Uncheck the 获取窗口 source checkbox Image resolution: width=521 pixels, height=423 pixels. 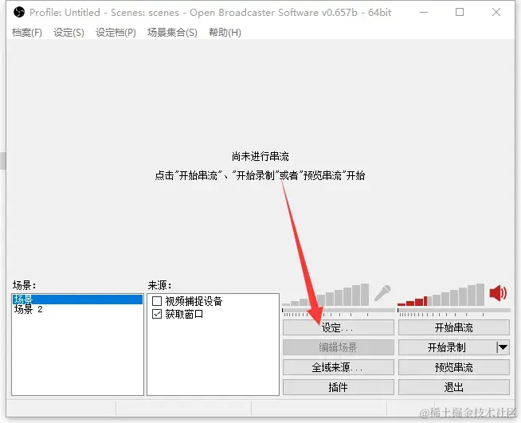[157, 314]
